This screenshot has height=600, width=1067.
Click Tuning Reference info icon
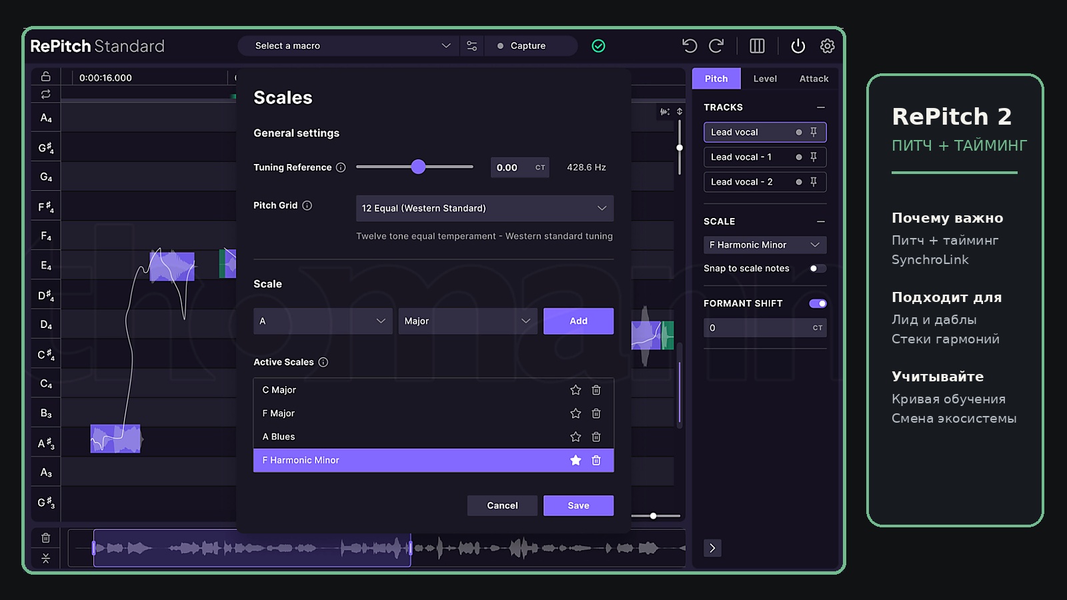click(x=341, y=167)
